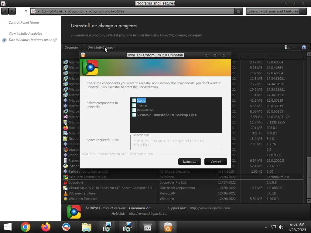Go up one folder level arrow
Screen dimensions: 311x233
tap(26, 11)
